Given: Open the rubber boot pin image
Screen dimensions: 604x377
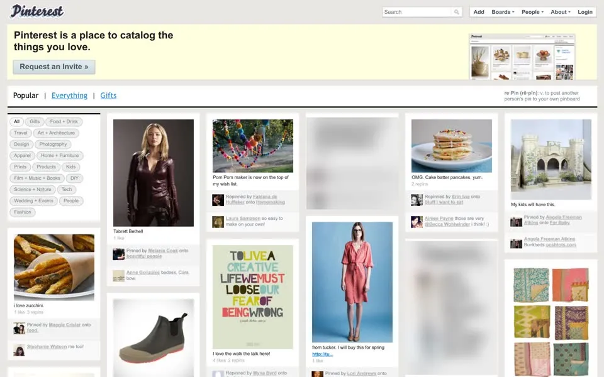Looking at the screenshot, I should [x=154, y=338].
